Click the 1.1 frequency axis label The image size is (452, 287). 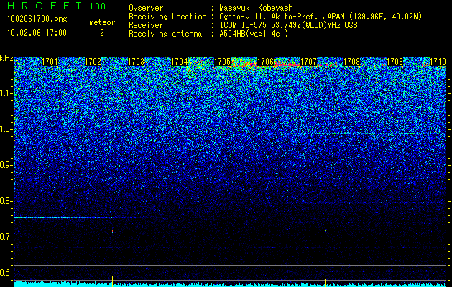point(6,93)
